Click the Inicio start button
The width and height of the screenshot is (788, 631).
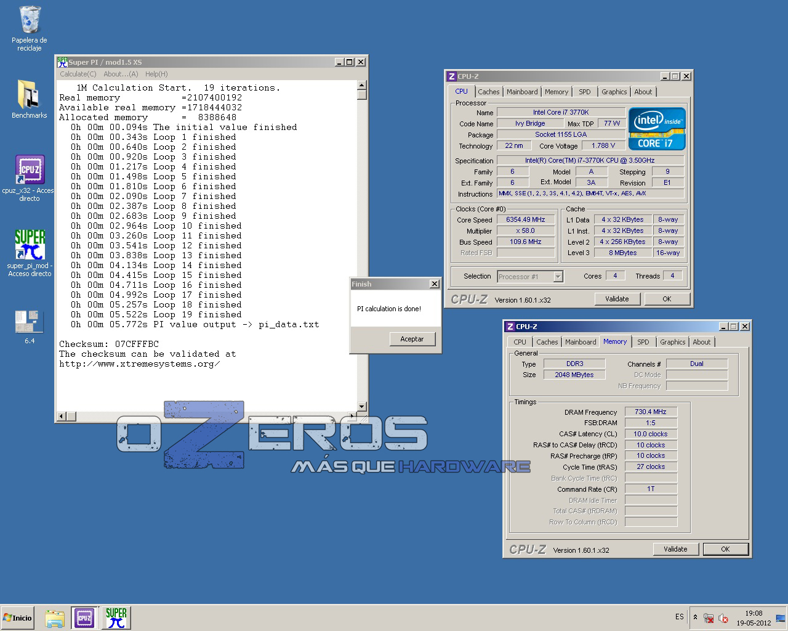click(x=17, y=617)
